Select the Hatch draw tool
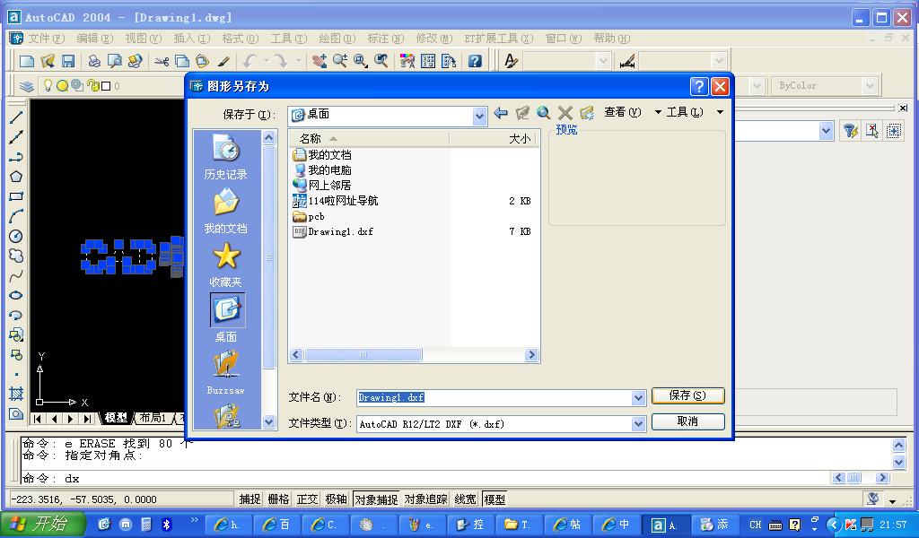The image size is (919, 538). click(x=16, y=394)
